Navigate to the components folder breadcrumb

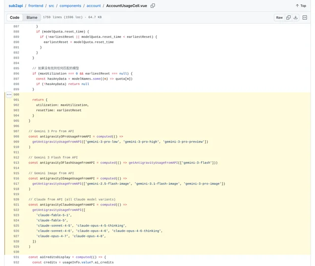pyautogui.click(x=70, y=6)
